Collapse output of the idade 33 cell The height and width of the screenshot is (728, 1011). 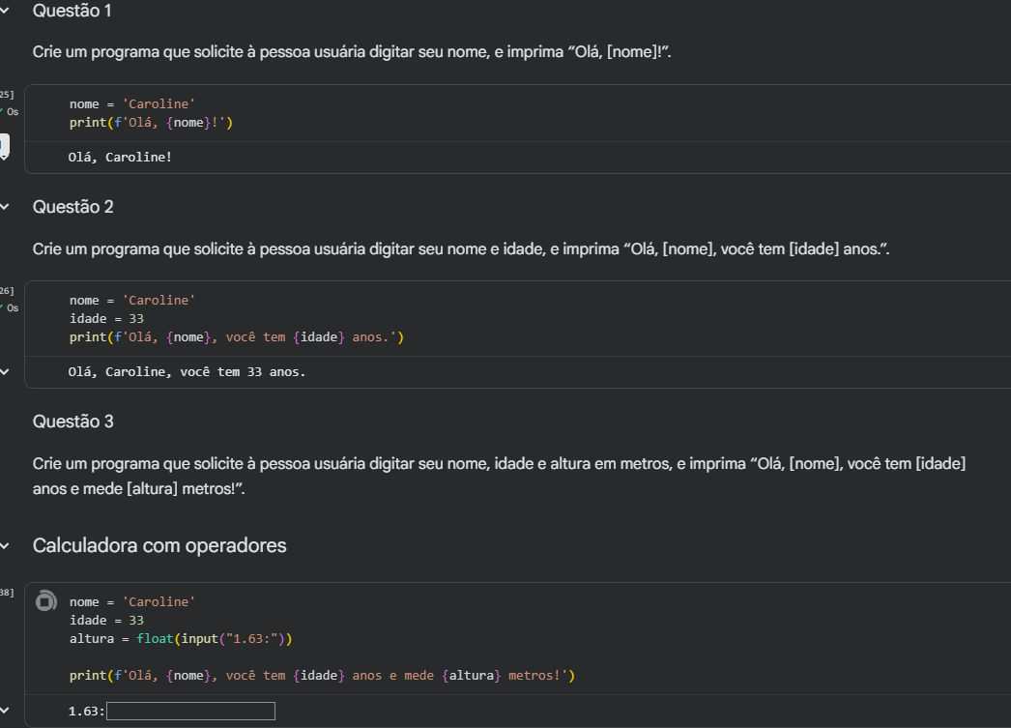4,371
